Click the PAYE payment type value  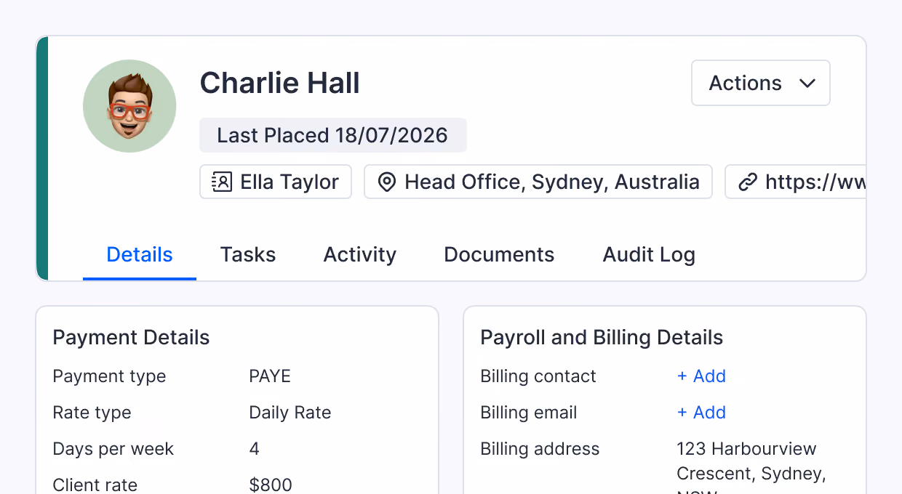[x=270, y=376]
